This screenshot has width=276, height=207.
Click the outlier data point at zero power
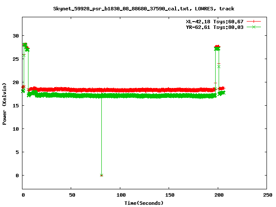point(101,176)
